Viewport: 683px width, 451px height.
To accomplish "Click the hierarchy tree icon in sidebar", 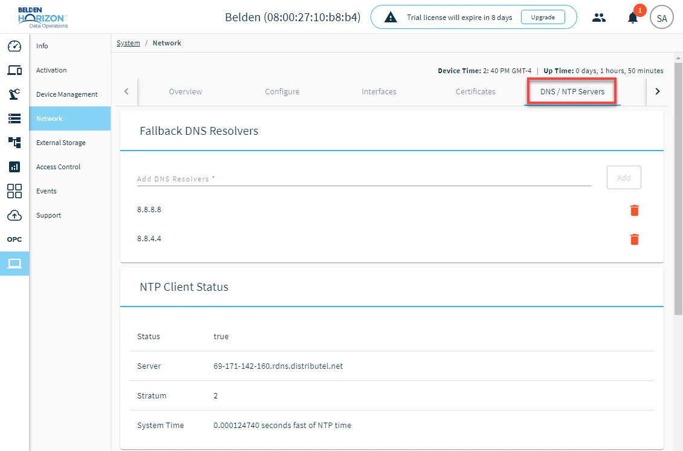I will click(15, 143).
